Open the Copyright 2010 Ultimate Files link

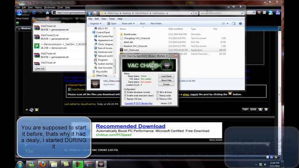(138, 104)
